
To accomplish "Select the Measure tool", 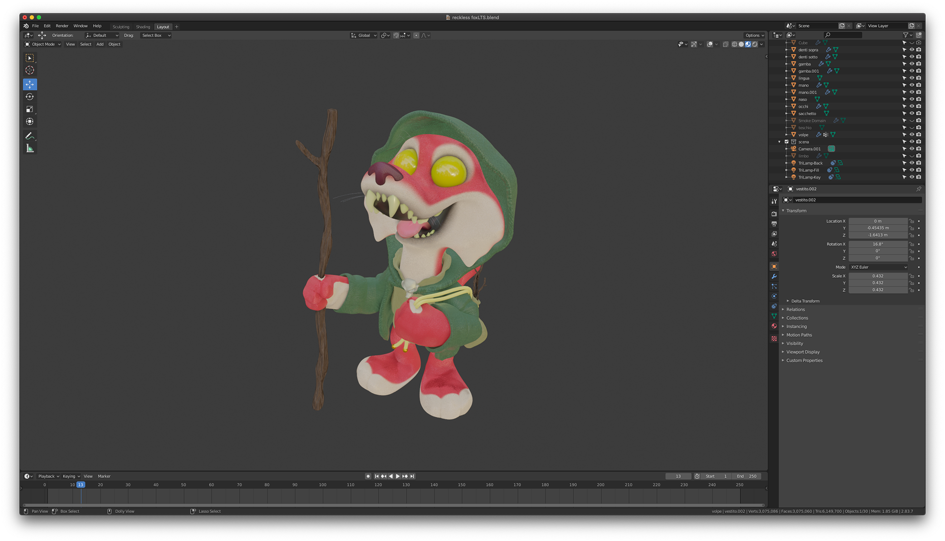I will [30, 149].
